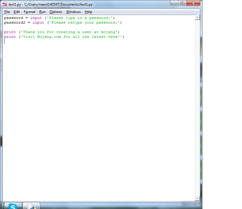Click input keyword on the password2 line
Screen dimensions: 242x209
click(38, 23)
